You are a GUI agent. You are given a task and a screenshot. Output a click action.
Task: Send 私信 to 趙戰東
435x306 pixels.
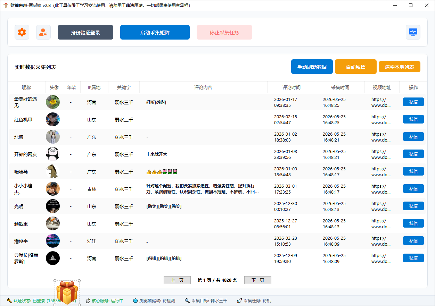click(x=413, y=223)
